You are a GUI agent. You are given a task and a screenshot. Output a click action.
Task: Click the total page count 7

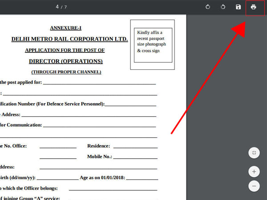(x=65, y=7)
